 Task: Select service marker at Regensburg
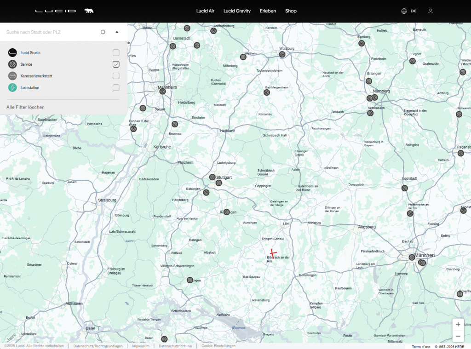coord(461,153)
